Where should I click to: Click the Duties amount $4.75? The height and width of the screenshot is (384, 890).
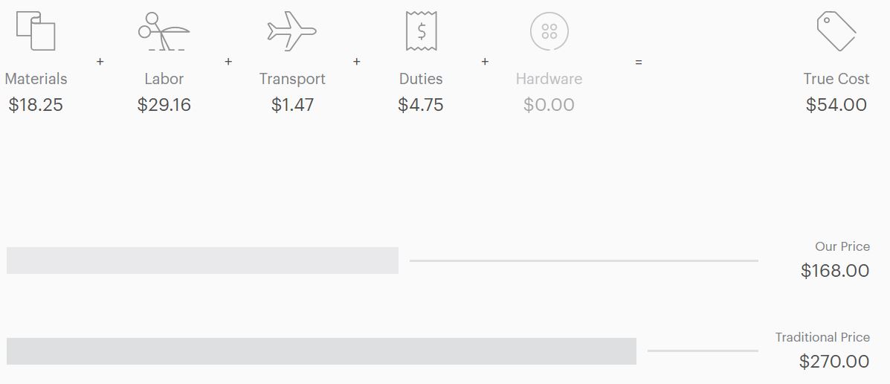point(421,104)
